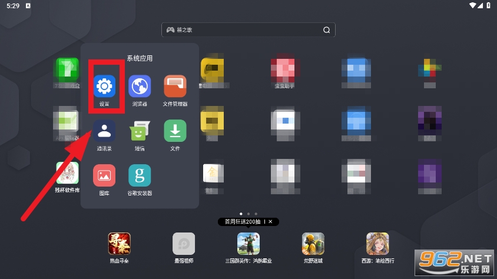Open the 图库 gallery app

coord(104,175)
